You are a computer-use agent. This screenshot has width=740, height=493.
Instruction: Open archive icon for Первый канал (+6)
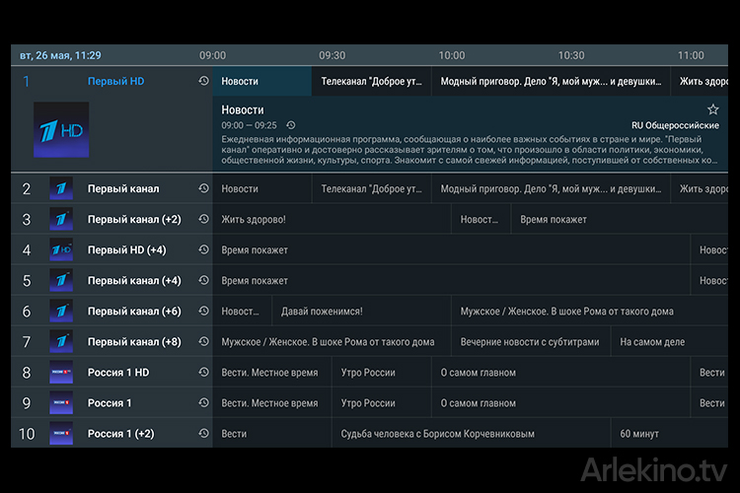pos(203,311)
